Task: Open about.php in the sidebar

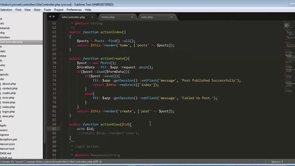Action: click(9, 84)
